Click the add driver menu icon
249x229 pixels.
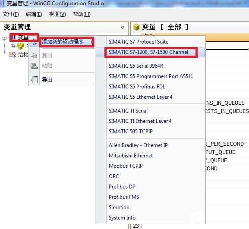[34, 42]
